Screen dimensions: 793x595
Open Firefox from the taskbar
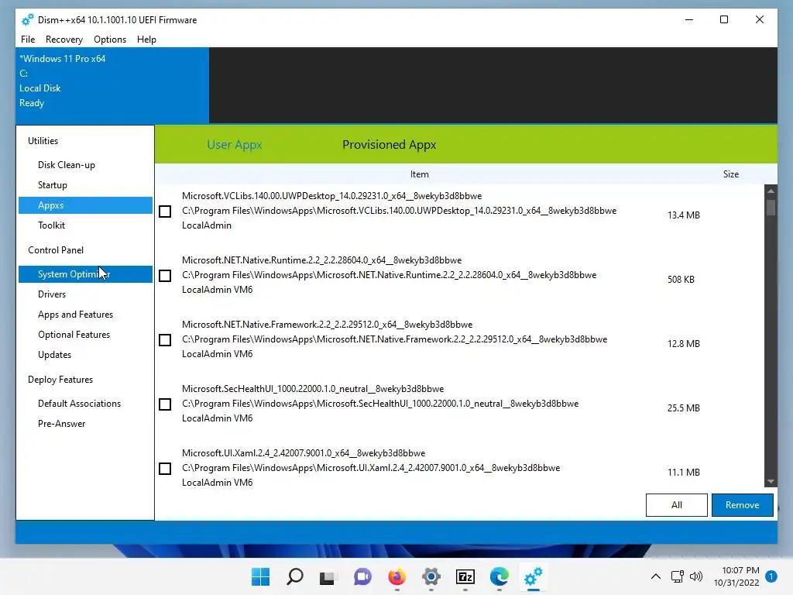tap(397, 576)
